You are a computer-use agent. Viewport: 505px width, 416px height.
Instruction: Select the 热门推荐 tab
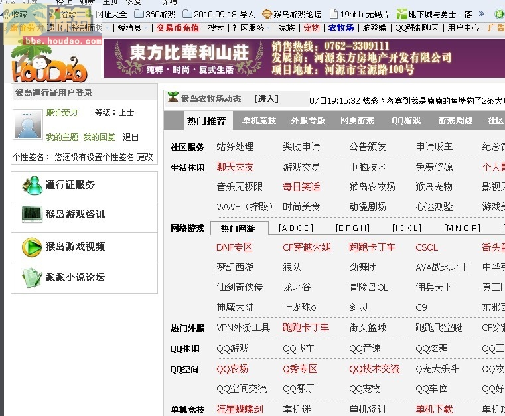(x=207, y=121)
